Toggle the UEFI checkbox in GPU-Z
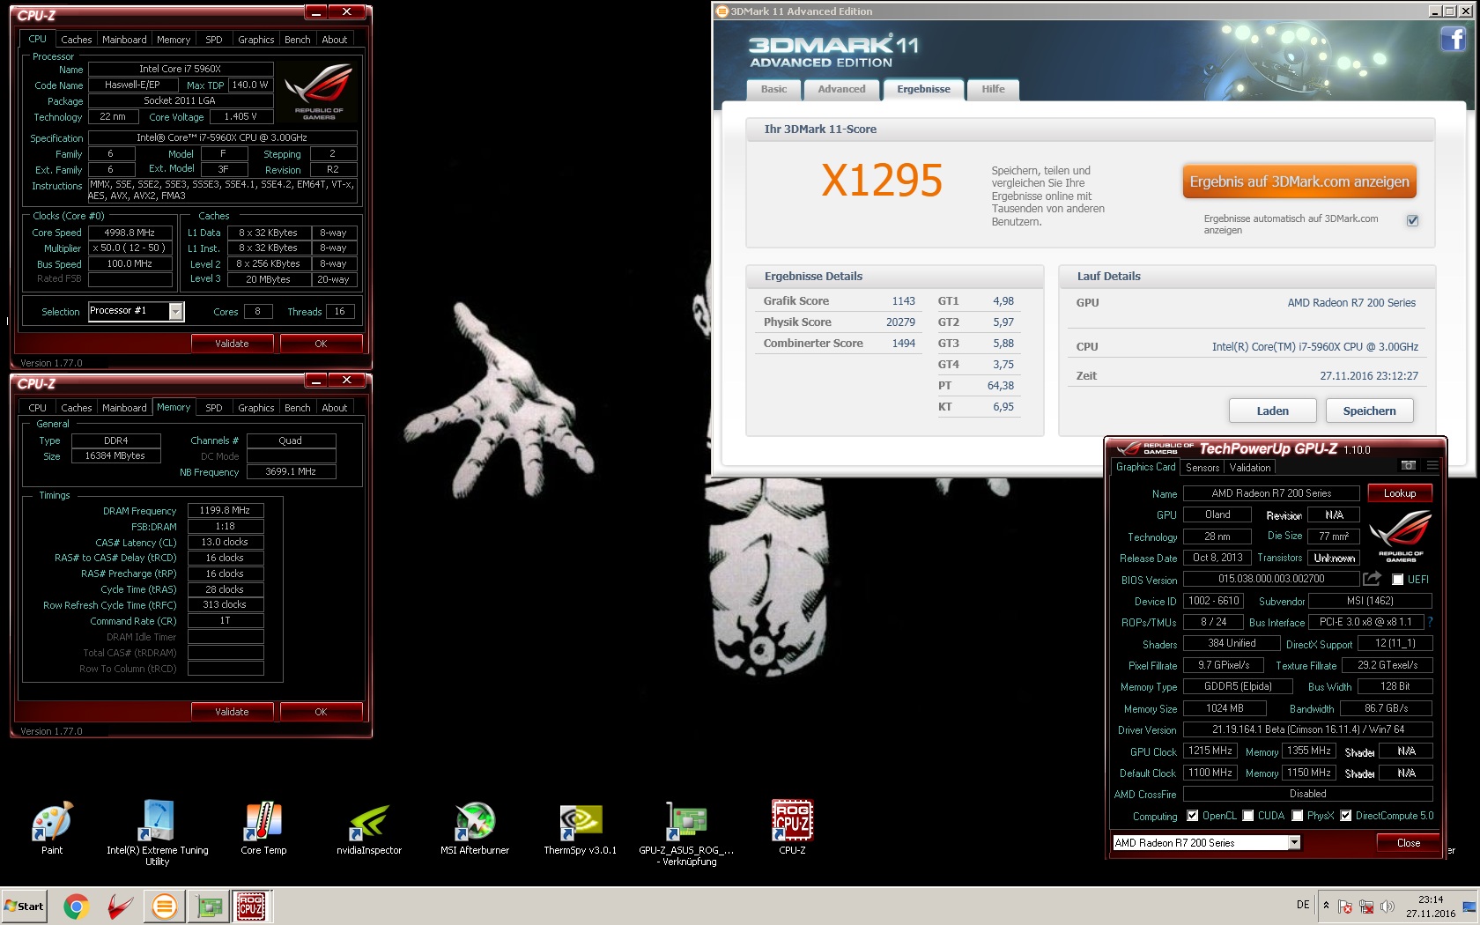Viewport: 1480px width, 925px height. (x=1397, y=579)
